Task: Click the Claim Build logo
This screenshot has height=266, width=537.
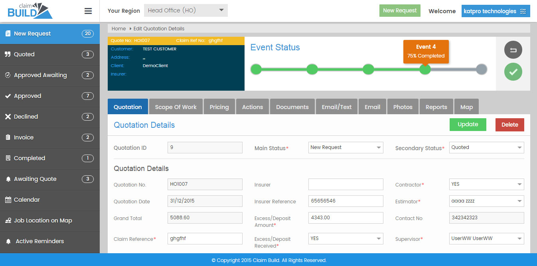Action: 30,11
